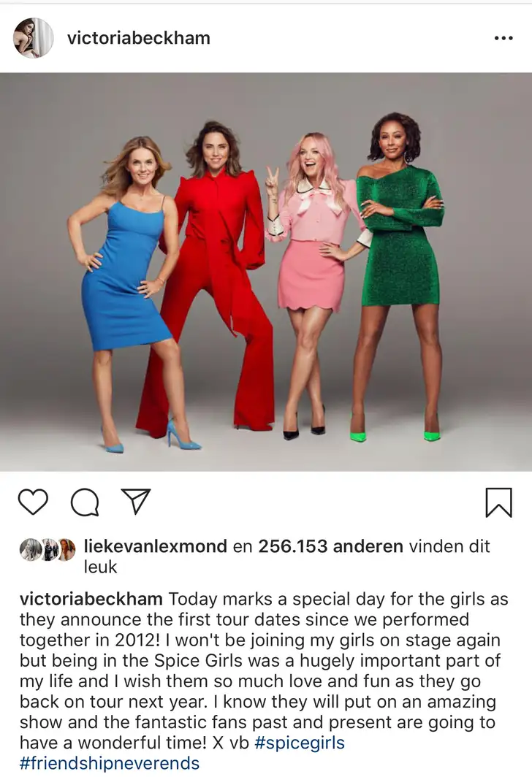Open victoriabeckham's profile from the header username
The width and height of the screenshot is (532, 777).
tap(139, 38)
